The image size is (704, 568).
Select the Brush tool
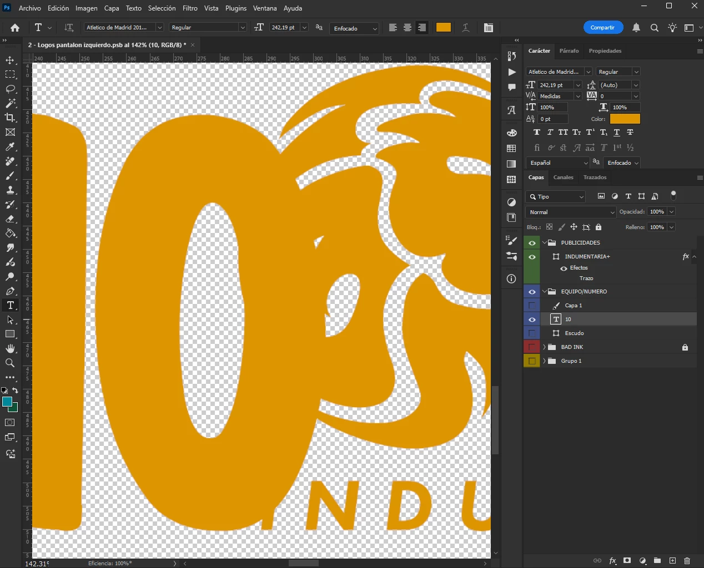[x=10, y=175]
